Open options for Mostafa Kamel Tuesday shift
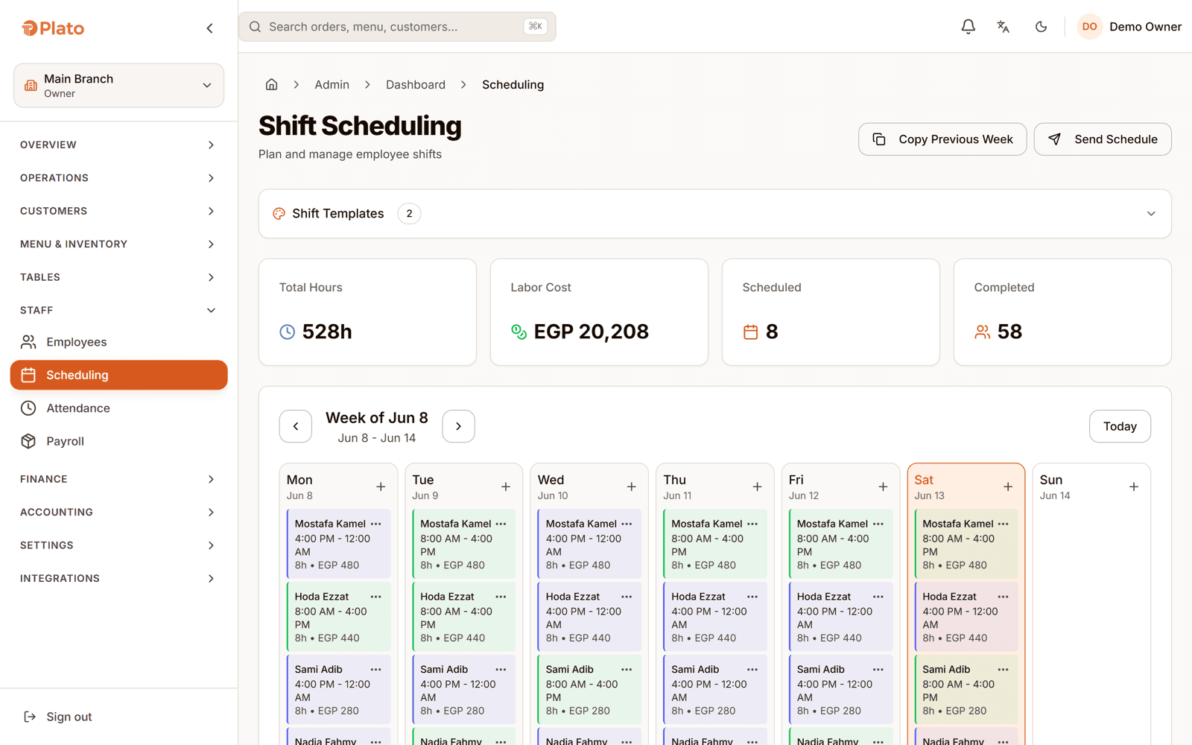 501,524
